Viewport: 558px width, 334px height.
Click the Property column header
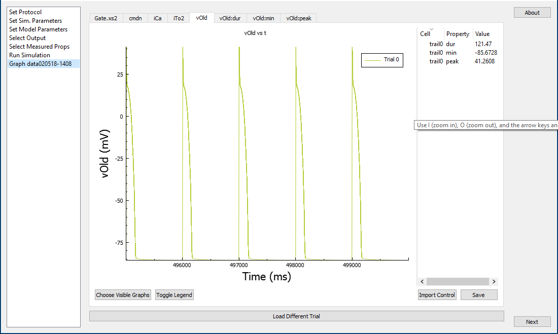coord(458,34)
